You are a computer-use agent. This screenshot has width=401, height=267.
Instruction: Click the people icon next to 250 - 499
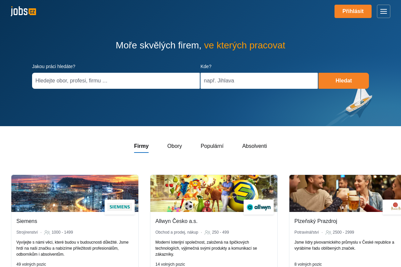pyautogui.click(x=207, y=232)
